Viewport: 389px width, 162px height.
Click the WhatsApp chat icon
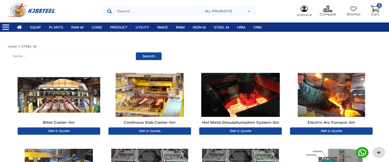pyautogui.click(x=362, y=153)
